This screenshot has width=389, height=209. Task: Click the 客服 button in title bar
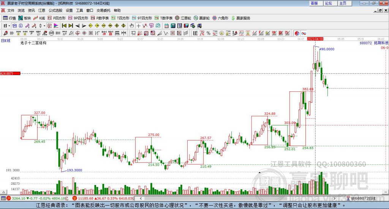tap(316, 3)
